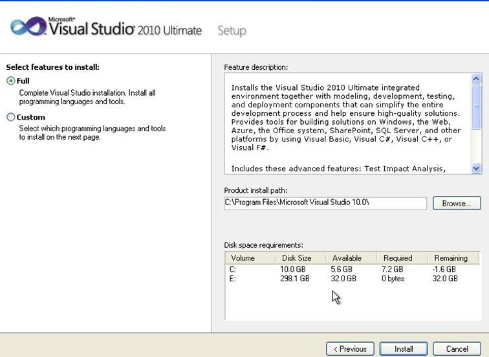Click the feature description scroll down arrow
This screenshot has width=489, height=357.
(476, 169)
